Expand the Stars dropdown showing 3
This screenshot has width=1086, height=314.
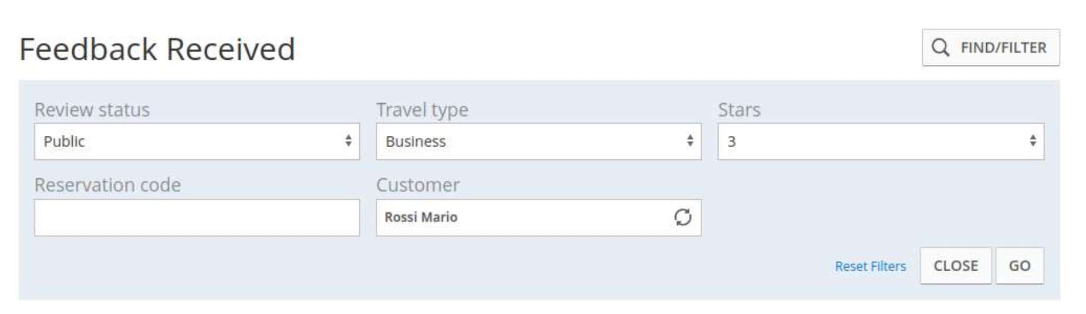pyautogui.click(x=881, y=141)
